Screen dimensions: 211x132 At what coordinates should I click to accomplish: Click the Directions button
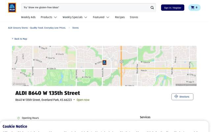(x=182, y=97)
